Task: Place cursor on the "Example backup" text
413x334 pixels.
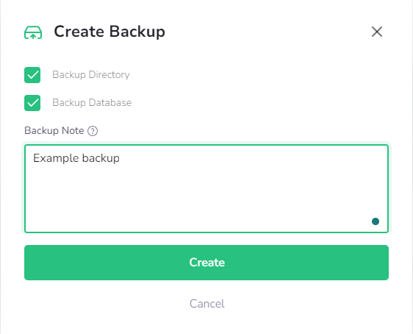Action: click(76, 158)
